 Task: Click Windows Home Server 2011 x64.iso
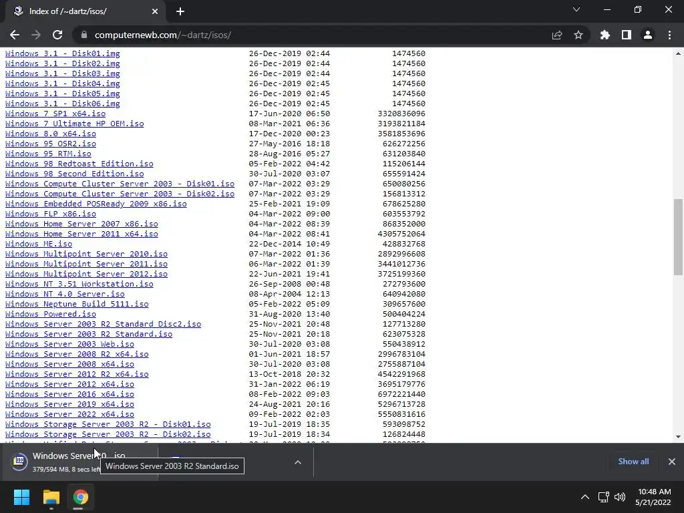81,234
